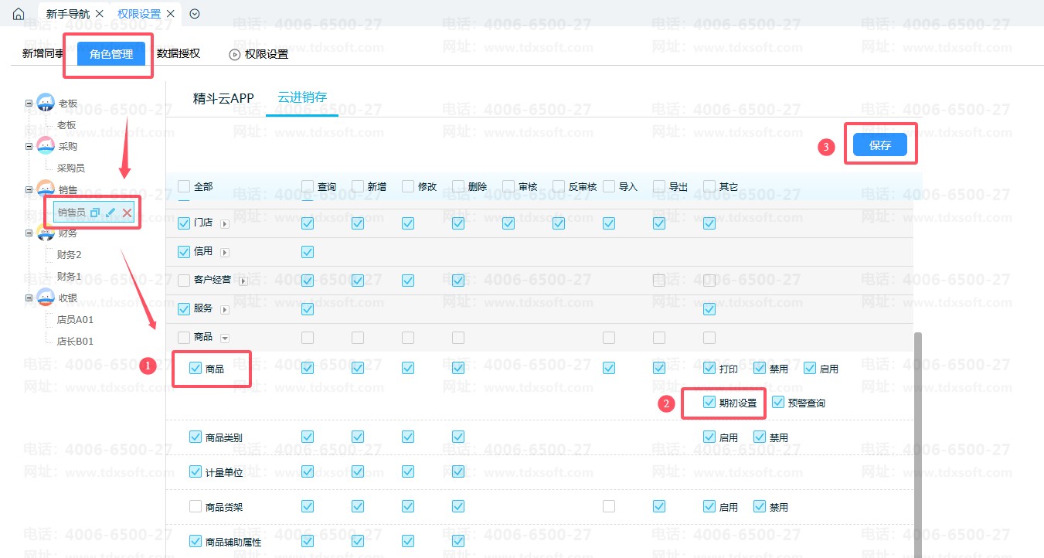1044x558 pixels.
Task: Click the 老板 group avatar icon
Action: coord(46,103)
